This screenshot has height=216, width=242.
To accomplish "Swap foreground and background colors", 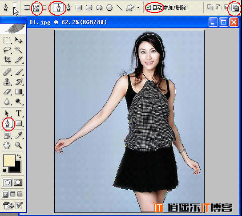I will [19, 156].
